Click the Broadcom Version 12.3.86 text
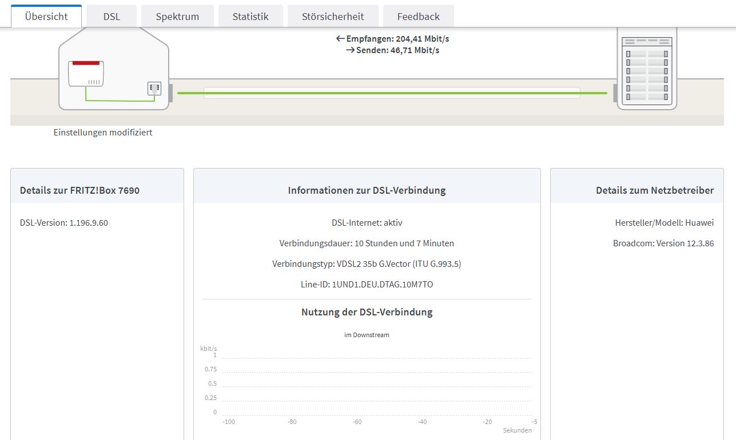The width and height of the screenshot is (736, 440). (x=663, y=243)
